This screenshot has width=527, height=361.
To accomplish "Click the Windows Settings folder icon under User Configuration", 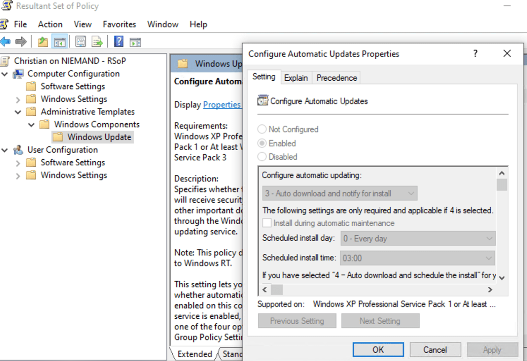I will pyautogui.click(x=31, y=175).
